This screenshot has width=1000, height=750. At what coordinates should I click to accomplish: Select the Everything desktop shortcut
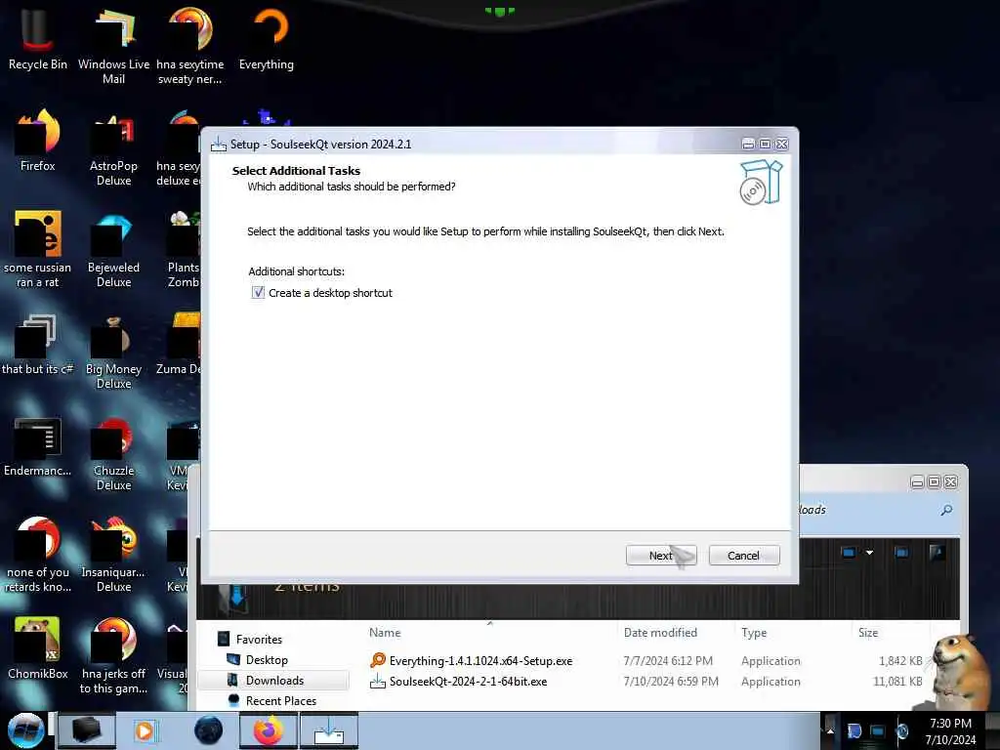267,39
